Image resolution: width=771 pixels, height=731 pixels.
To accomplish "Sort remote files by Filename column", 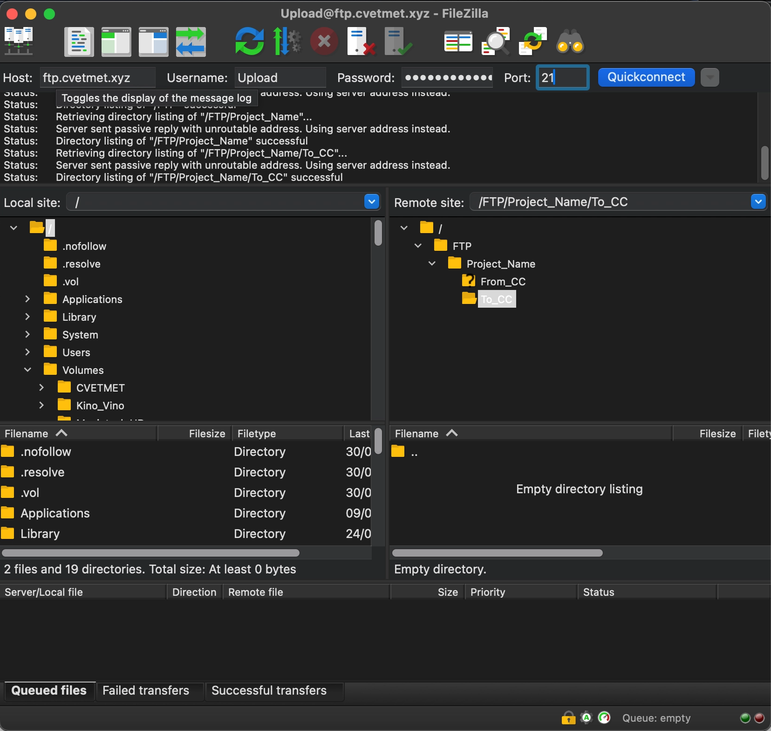I will (531, 434).
